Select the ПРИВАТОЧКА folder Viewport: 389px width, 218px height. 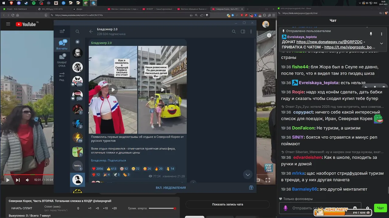pyautogui.click(x=62, y=61)
